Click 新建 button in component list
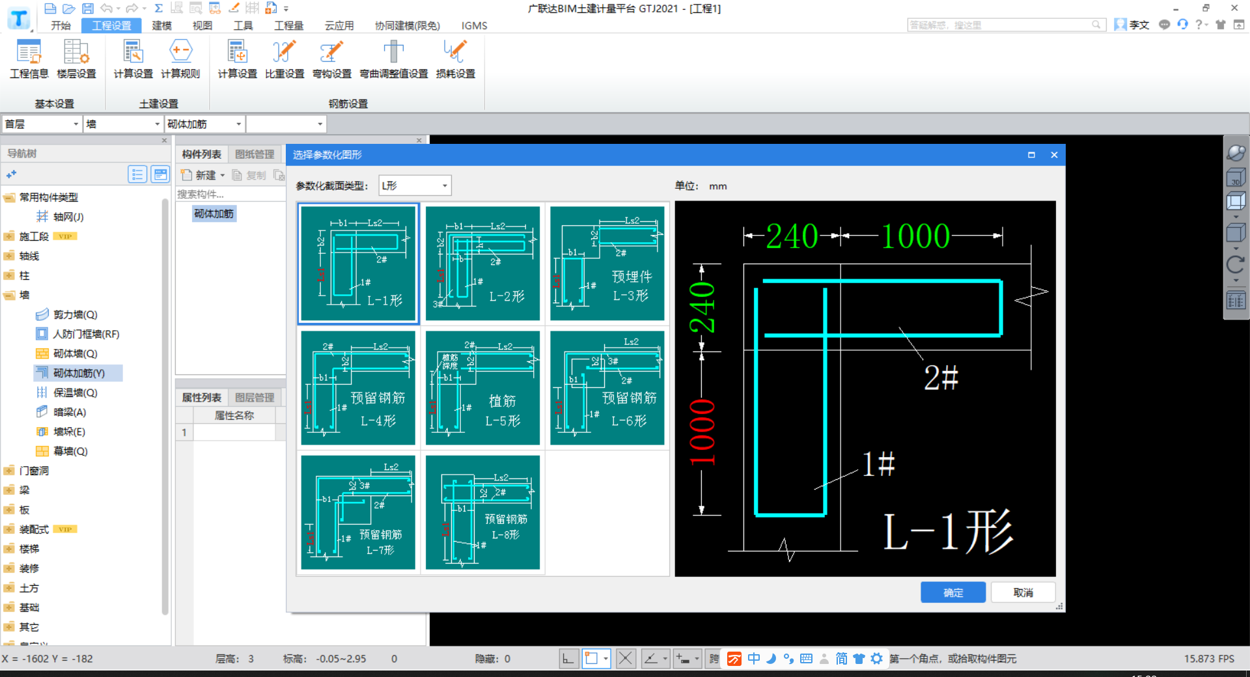The width and height of the screenshot is (1250, 677). pyautogui.click(x=200, y=175)
